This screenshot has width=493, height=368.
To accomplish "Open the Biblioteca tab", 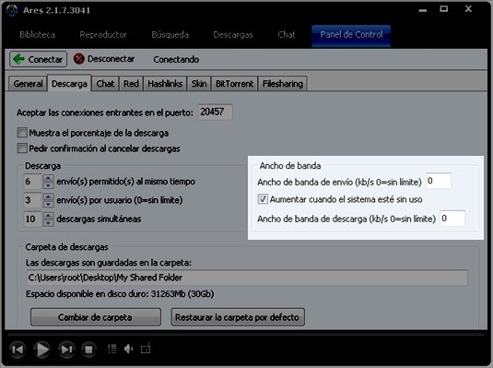I will coord(38,35).
